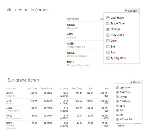Click the 'Sur grand écran' heading
This screenshot has width=147, height=132.
pyautogui.click(x=23, y=80)
